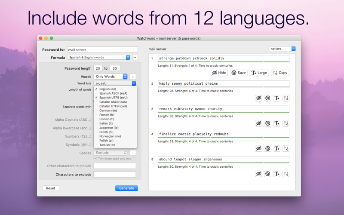Click the Reset button
344x215 pixels.
coord(50,188)
